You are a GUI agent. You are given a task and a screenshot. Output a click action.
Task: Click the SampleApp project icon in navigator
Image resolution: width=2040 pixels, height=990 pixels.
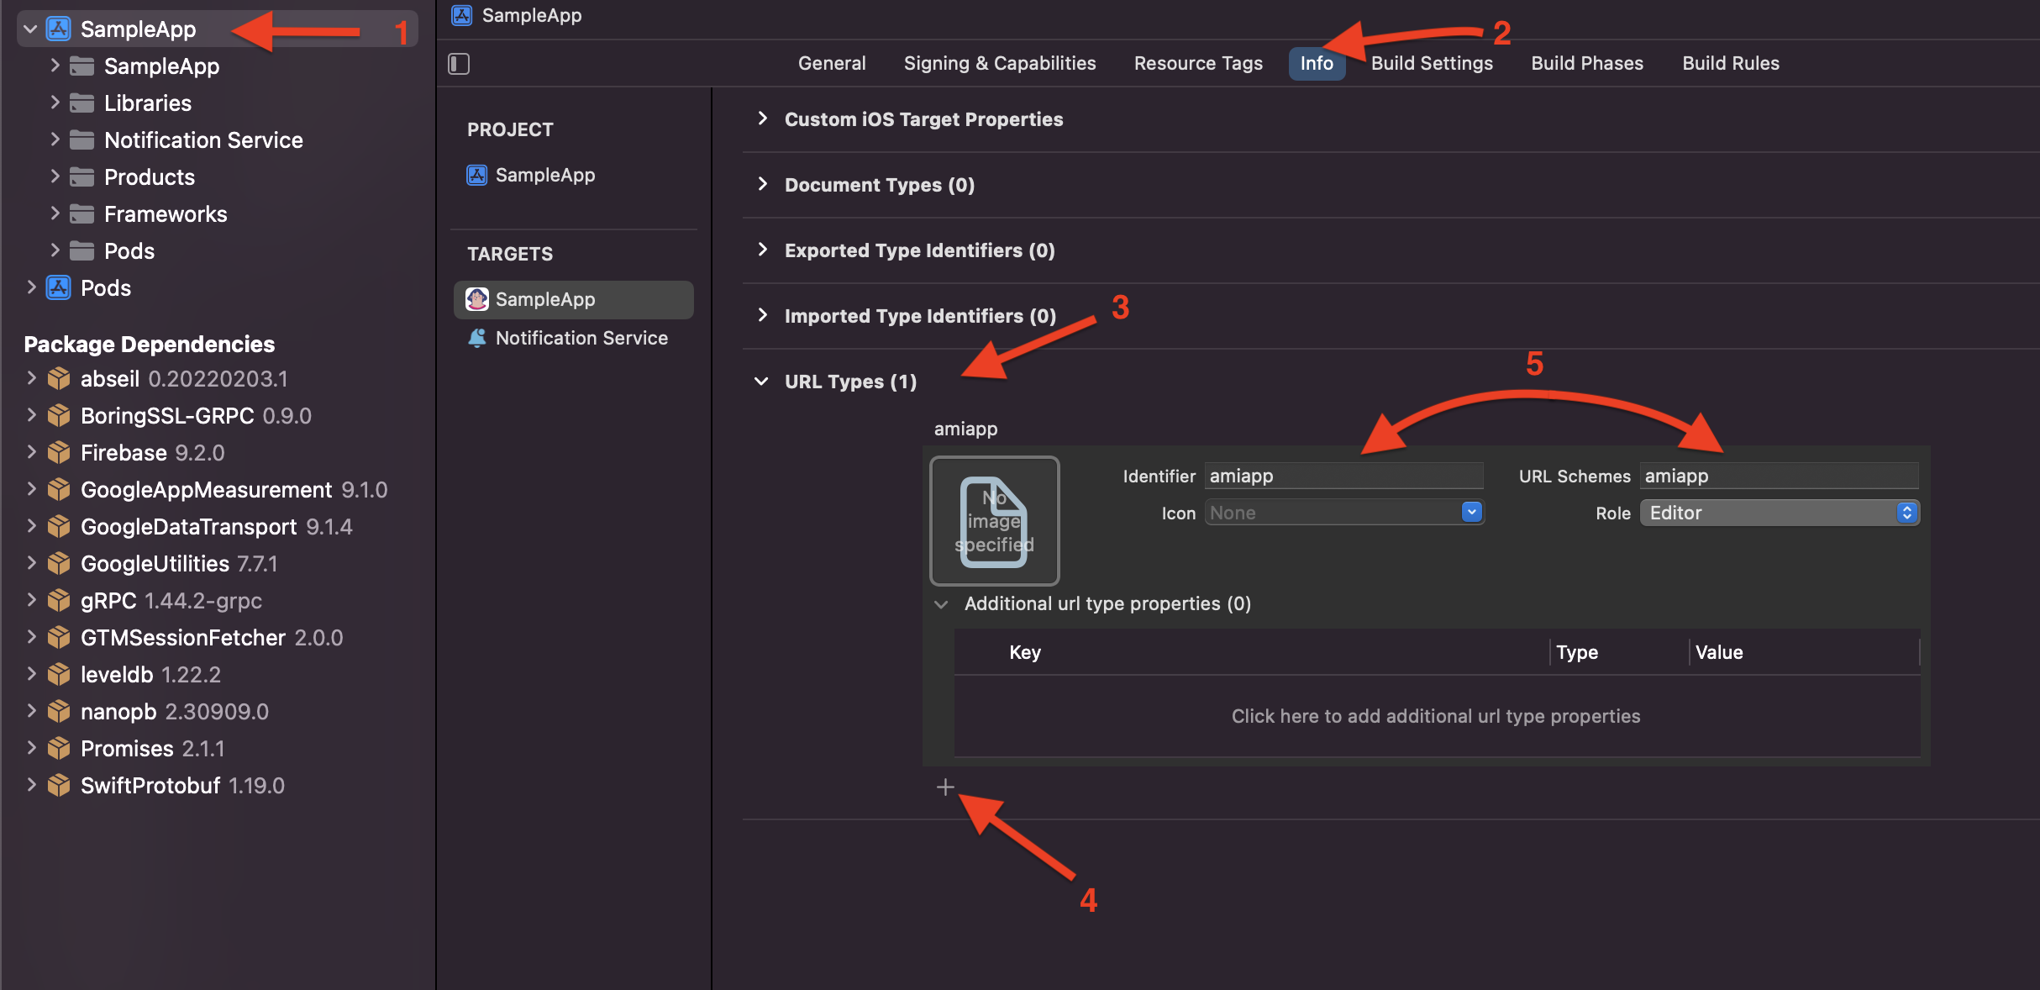click(x=58, y=29)
